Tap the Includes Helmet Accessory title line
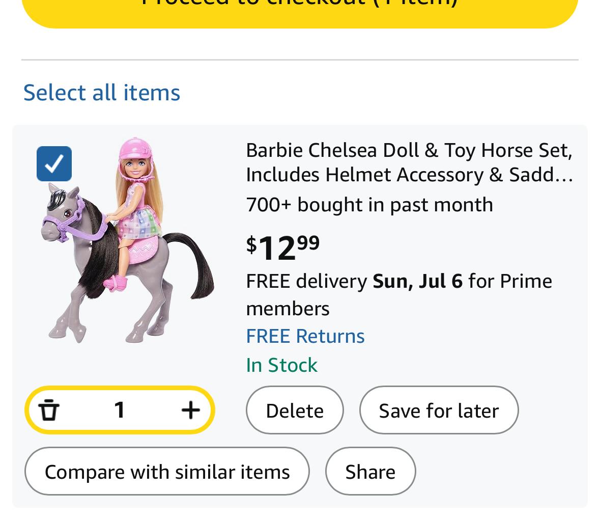This screenshot has height=520, width=600. pos(409,175)
